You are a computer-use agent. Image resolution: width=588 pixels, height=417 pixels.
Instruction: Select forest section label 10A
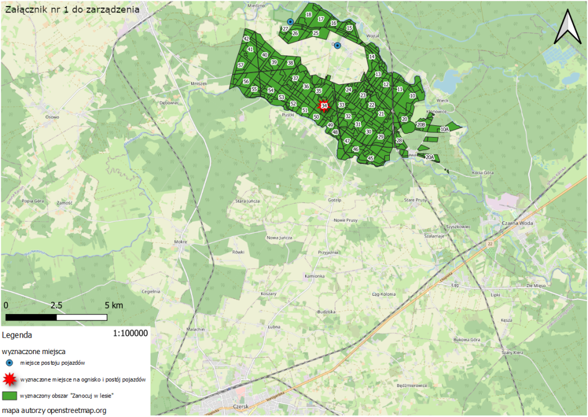pos(445,129)
